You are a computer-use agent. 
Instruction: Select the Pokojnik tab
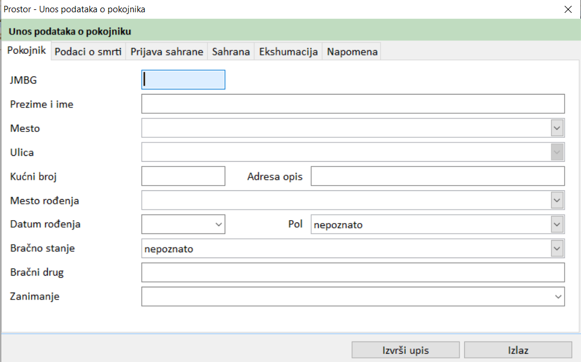pos(26,51)
